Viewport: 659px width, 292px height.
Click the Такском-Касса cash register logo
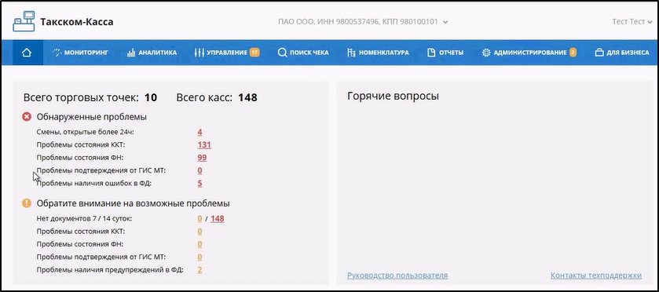tap(24, 21)
